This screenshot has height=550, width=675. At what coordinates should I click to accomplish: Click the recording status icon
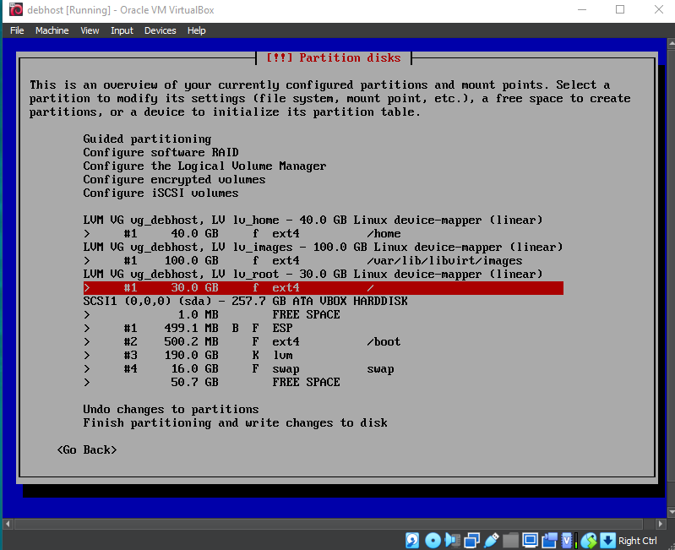[550, 540]
